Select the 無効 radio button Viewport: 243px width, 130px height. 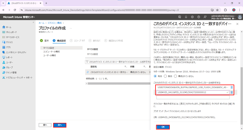(x=165, y=76)
